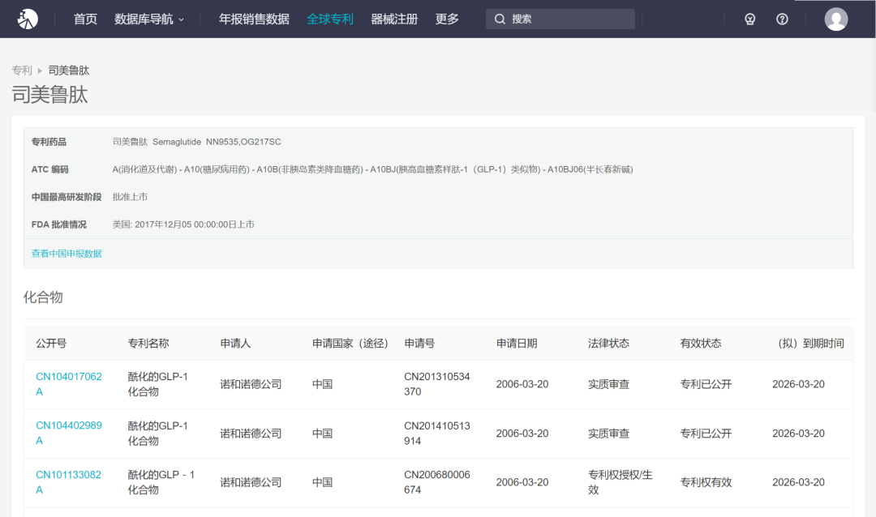Click the 申请日期 column header
876x517 pixels.
[517, 344]
